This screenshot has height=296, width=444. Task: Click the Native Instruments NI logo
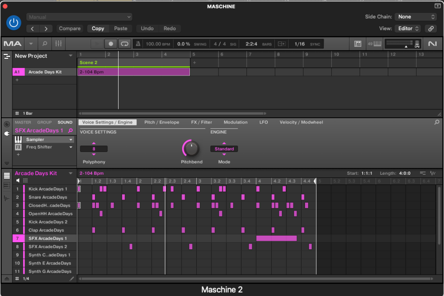pyautogui.click(x=432, y=44)
